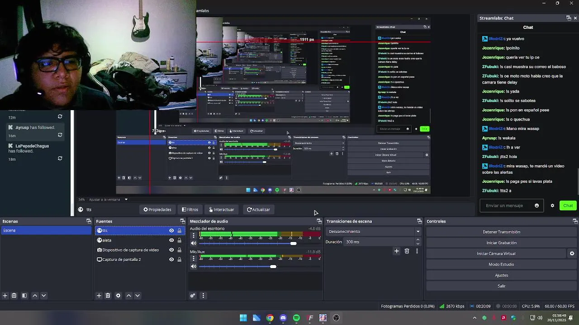Toggle visibility of aleta source
Screen dimensions: 579x325
point(171,240)
